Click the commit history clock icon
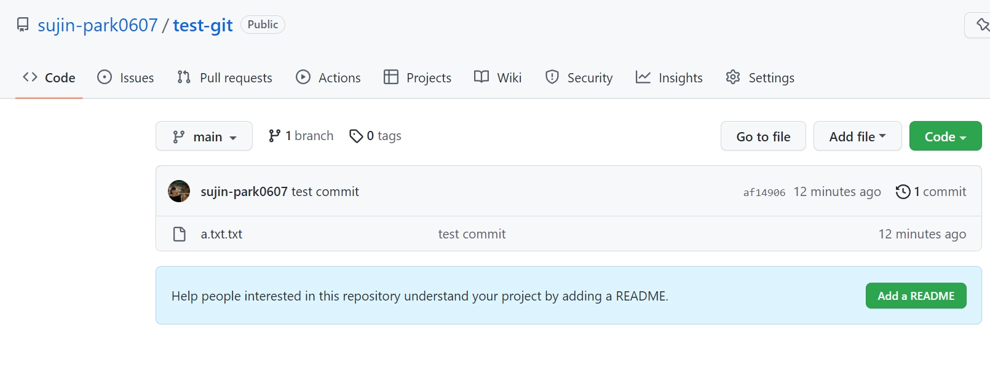This screenshot has width=990, height=381. point(903,192)
